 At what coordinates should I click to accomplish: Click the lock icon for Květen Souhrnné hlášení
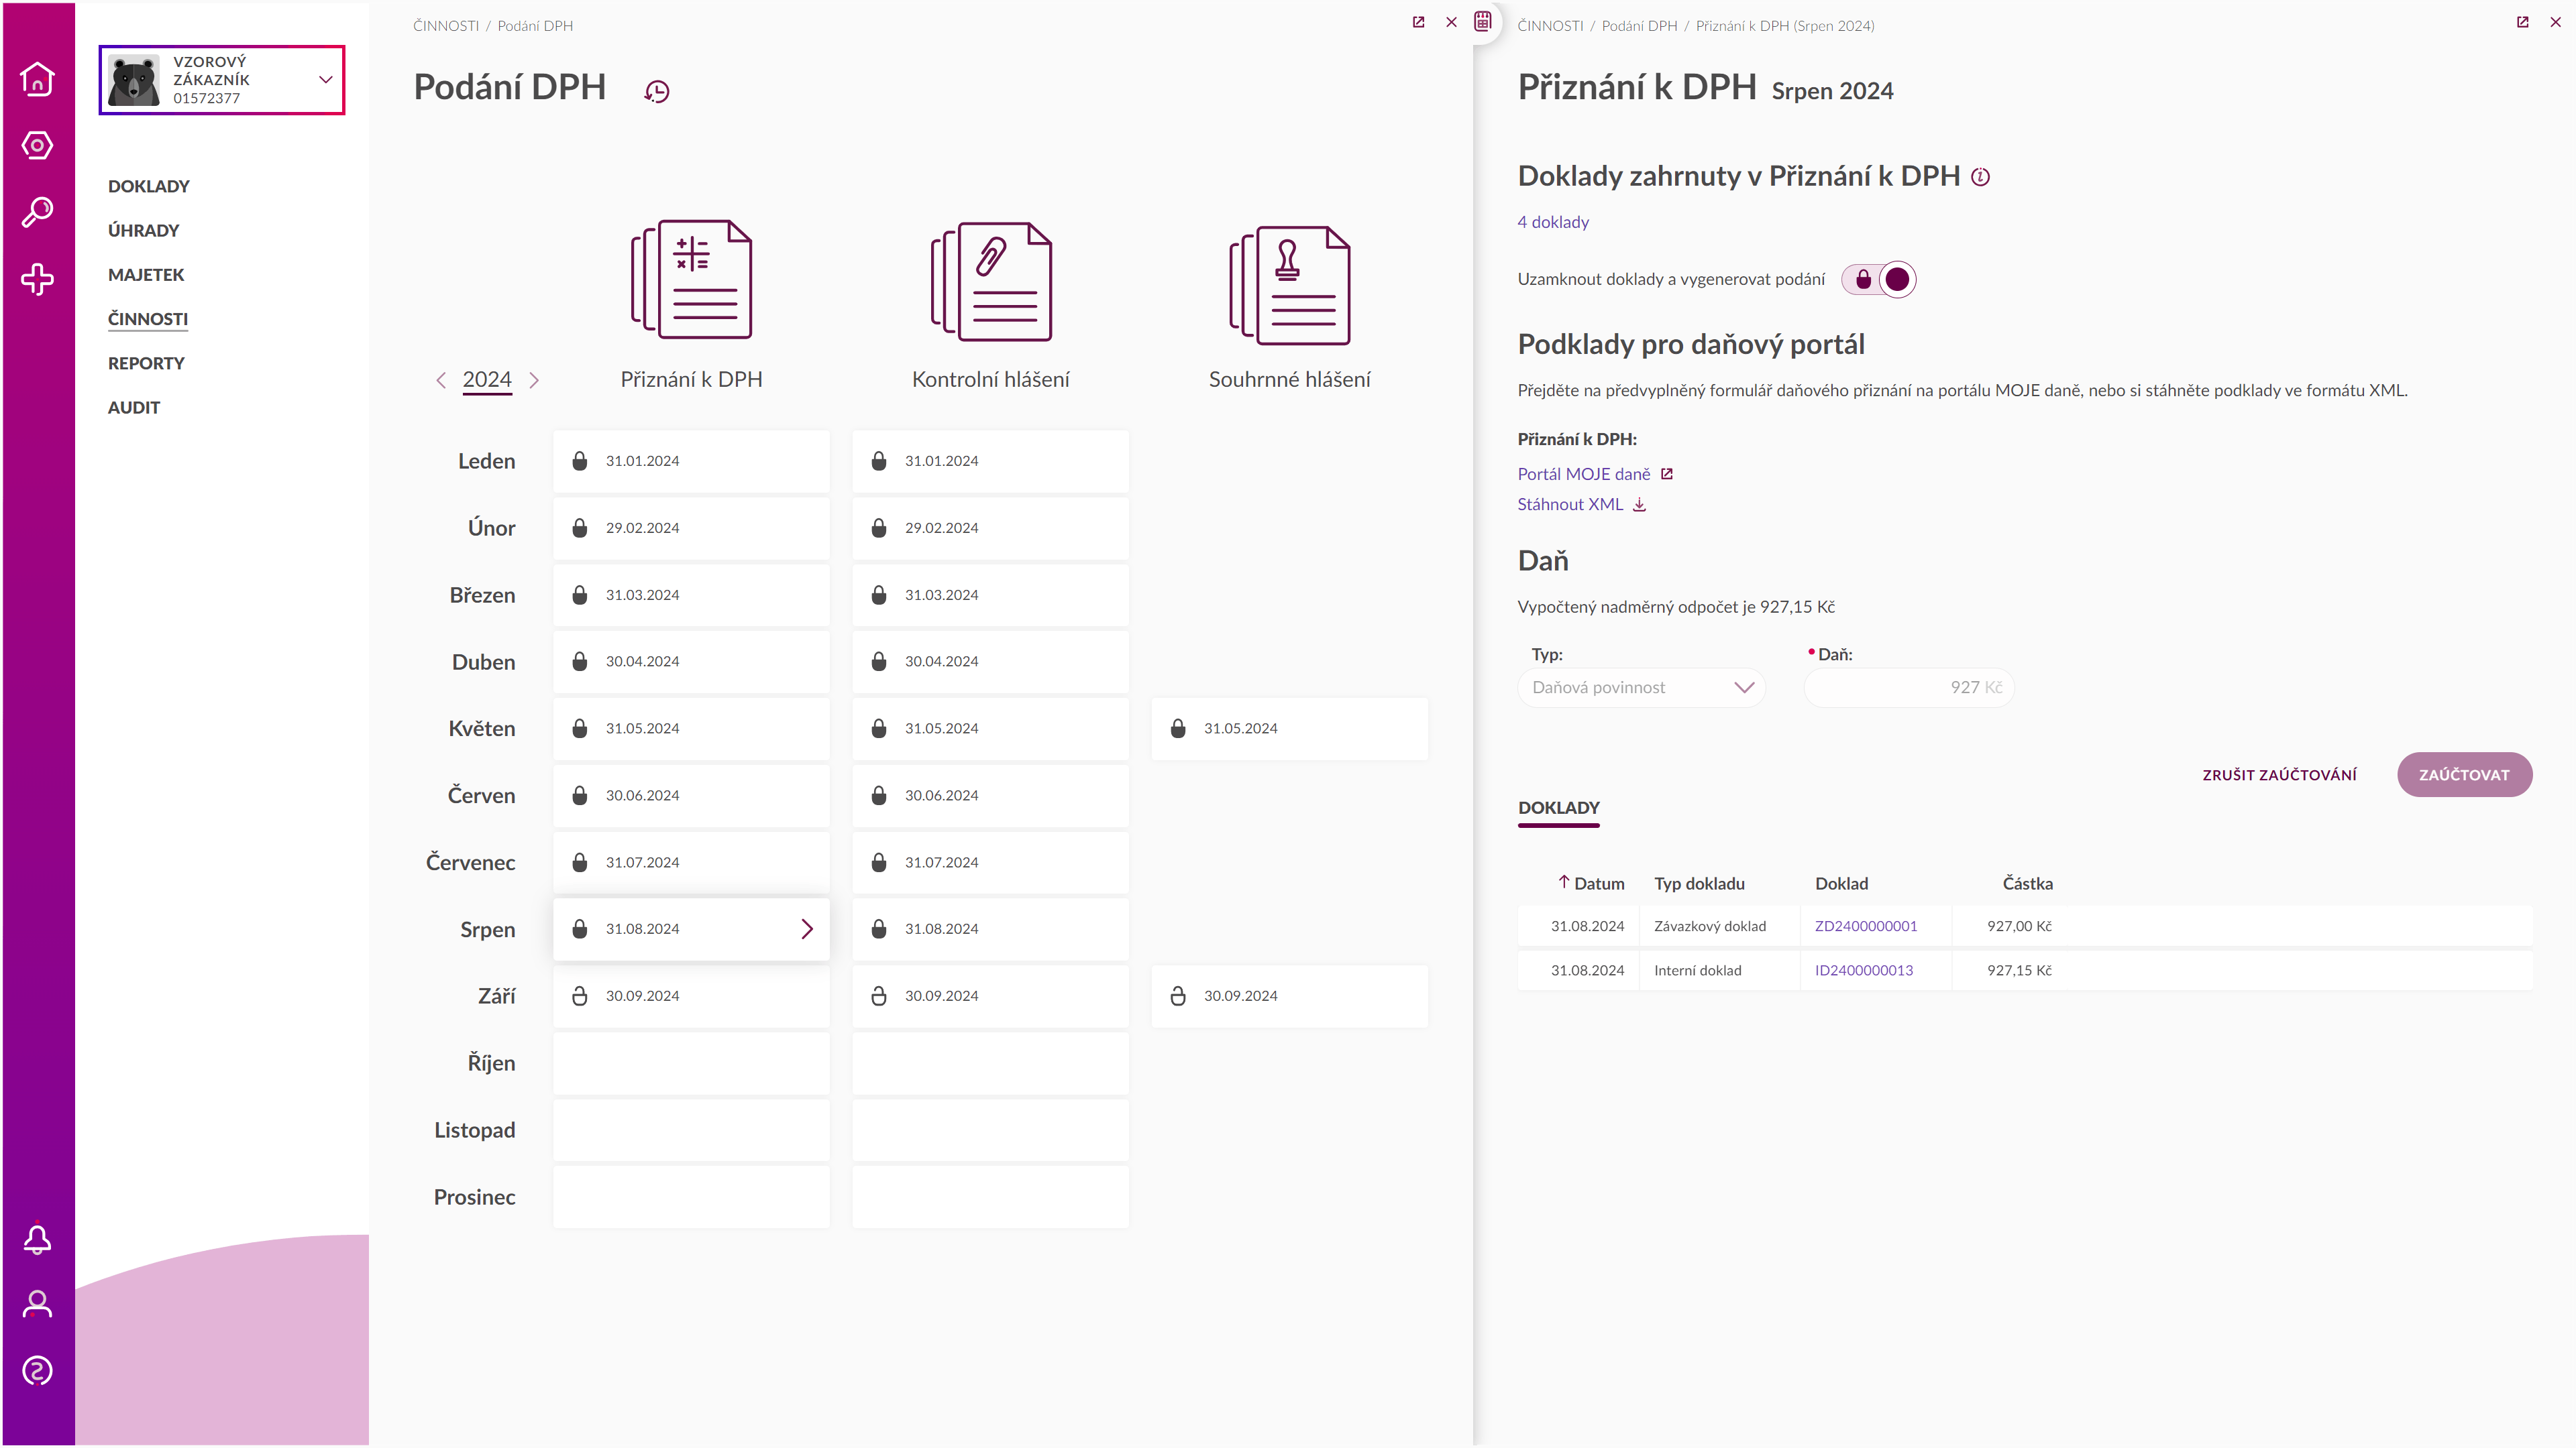coord(1178,729)
